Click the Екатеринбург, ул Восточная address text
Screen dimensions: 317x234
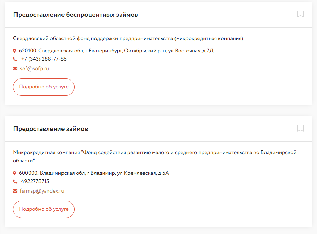tap(116, 51)
